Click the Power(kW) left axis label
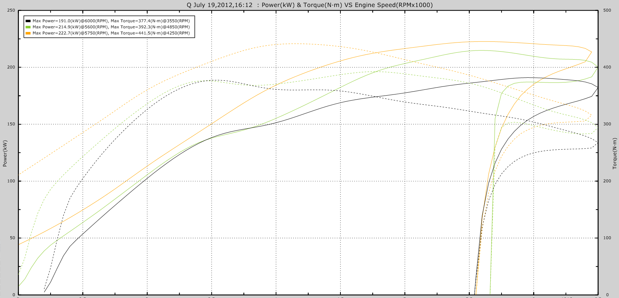Screen dimensions: 619x298 pyautogui.click(x=5, y=153)
